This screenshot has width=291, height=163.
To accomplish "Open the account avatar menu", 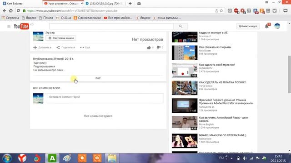I will tap(277, 26).
